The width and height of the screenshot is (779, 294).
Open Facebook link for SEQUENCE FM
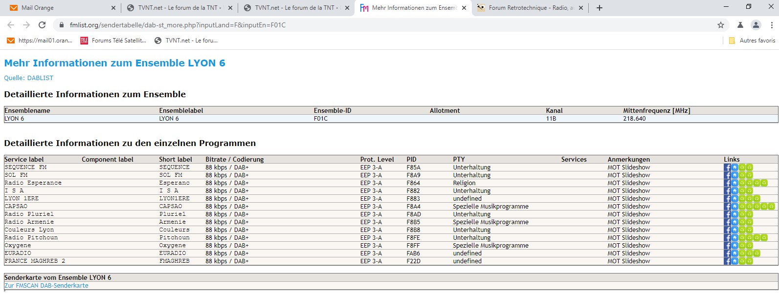click(x=727, y=168)
